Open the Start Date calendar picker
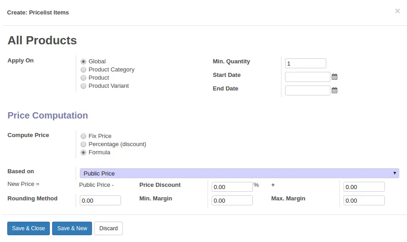The width and height of the screenshot is (407, 242). 334,77
